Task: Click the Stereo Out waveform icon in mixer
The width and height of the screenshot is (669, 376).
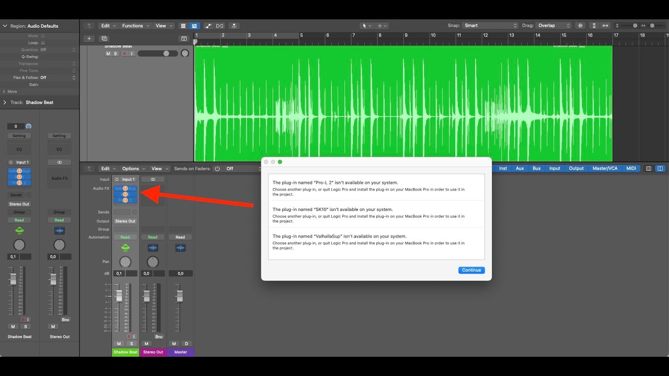Action: [153, 248]
